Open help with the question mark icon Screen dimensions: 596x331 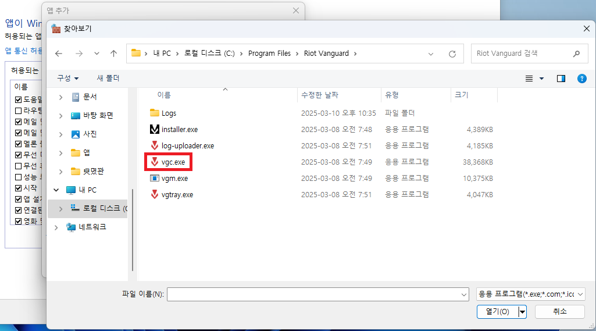click(581, 79)
